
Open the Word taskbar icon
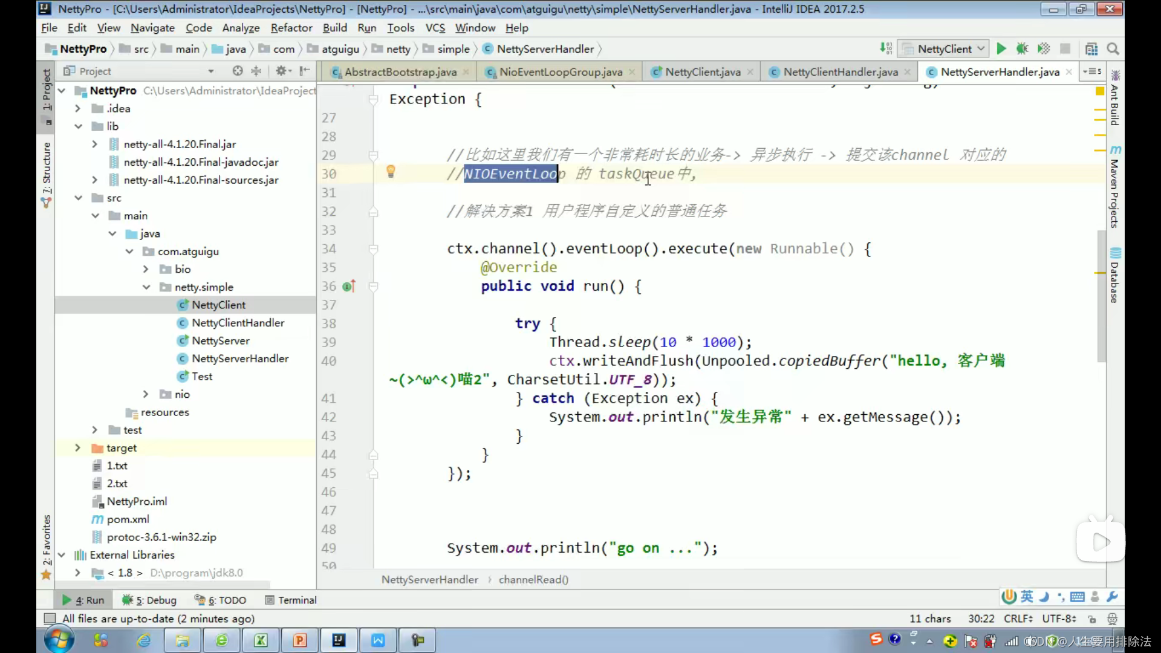coord(378,640)
